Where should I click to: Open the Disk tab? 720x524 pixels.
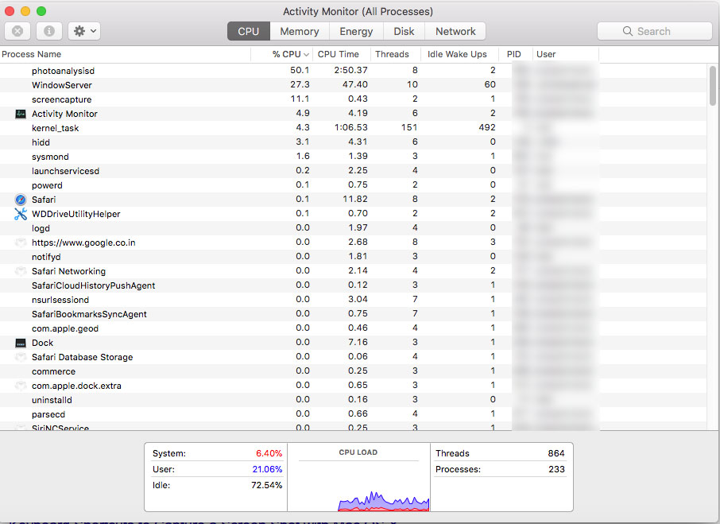click(404, 31)
